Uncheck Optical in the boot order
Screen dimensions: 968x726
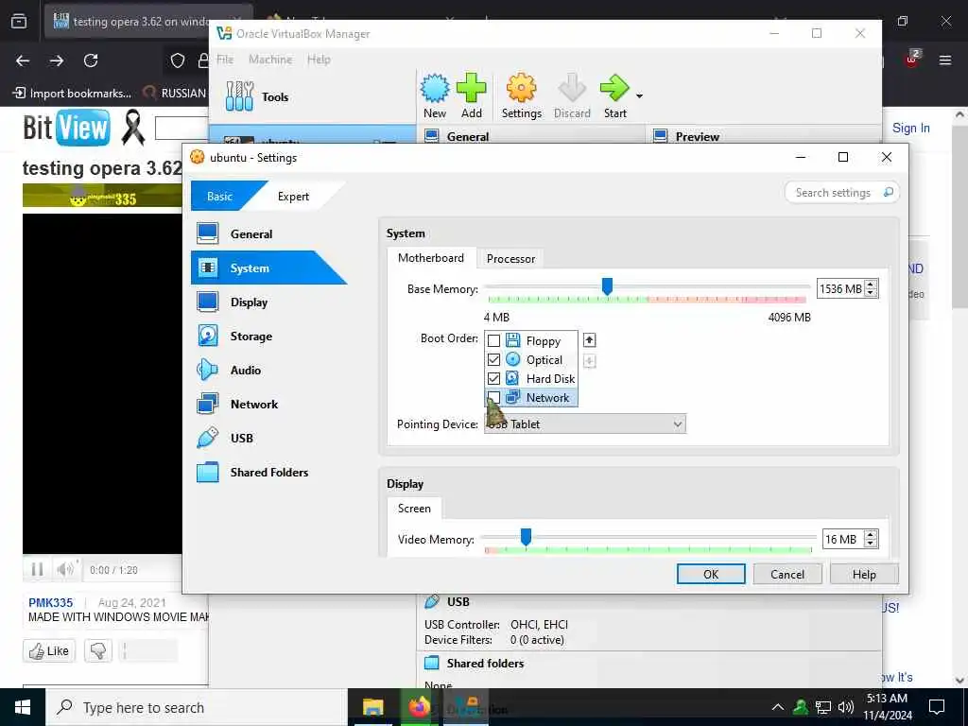[x=493, y=360]
